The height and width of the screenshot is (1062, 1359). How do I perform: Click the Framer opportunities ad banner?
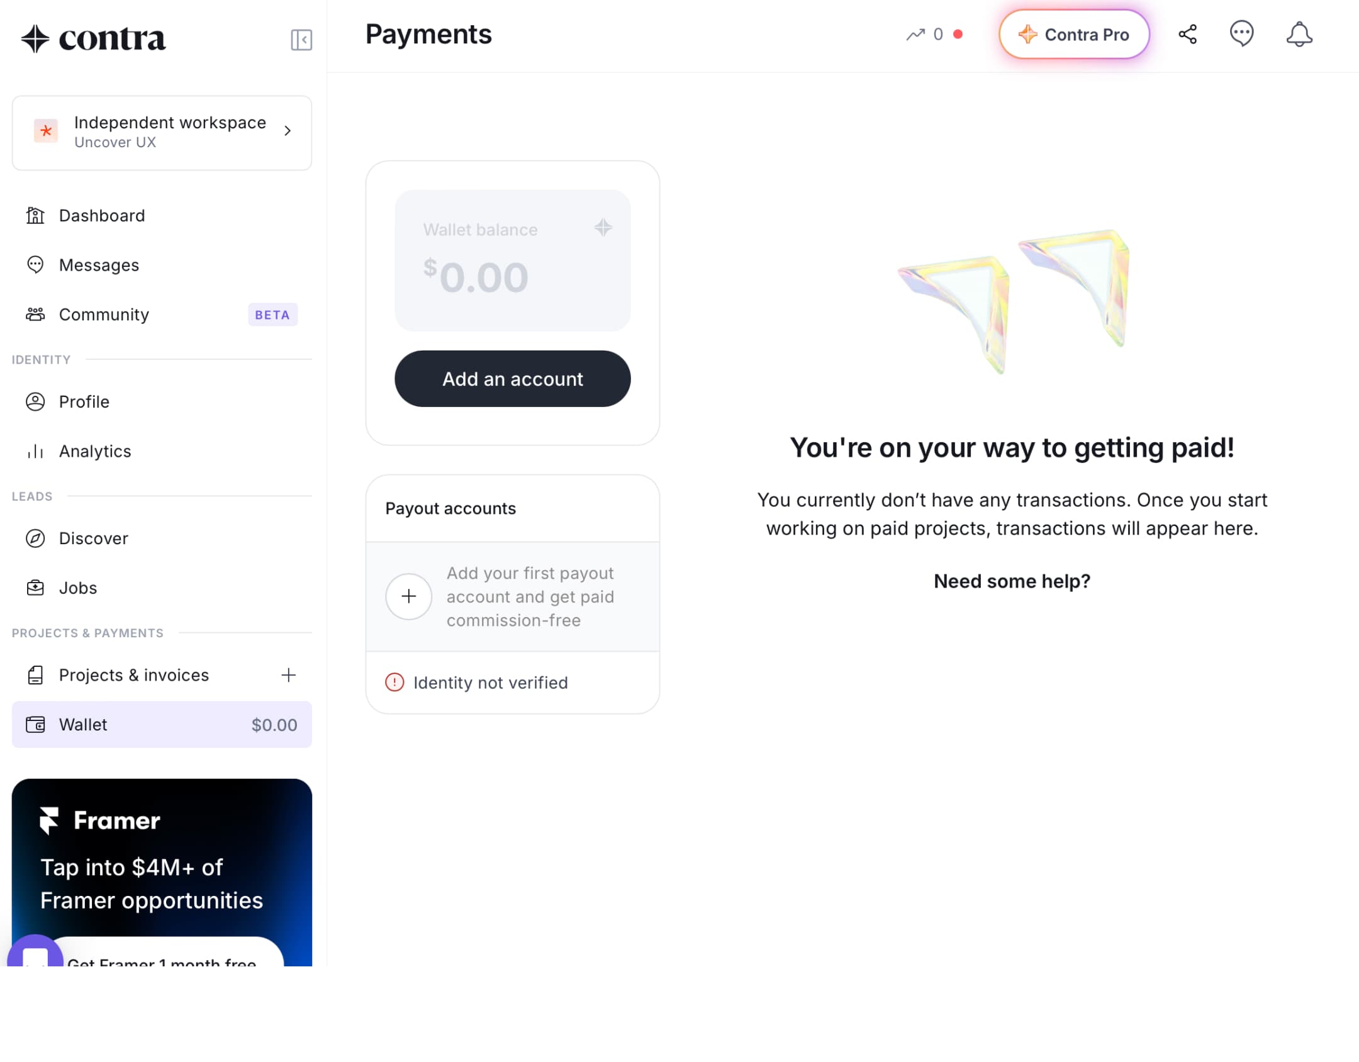click(x=162, y=872)
